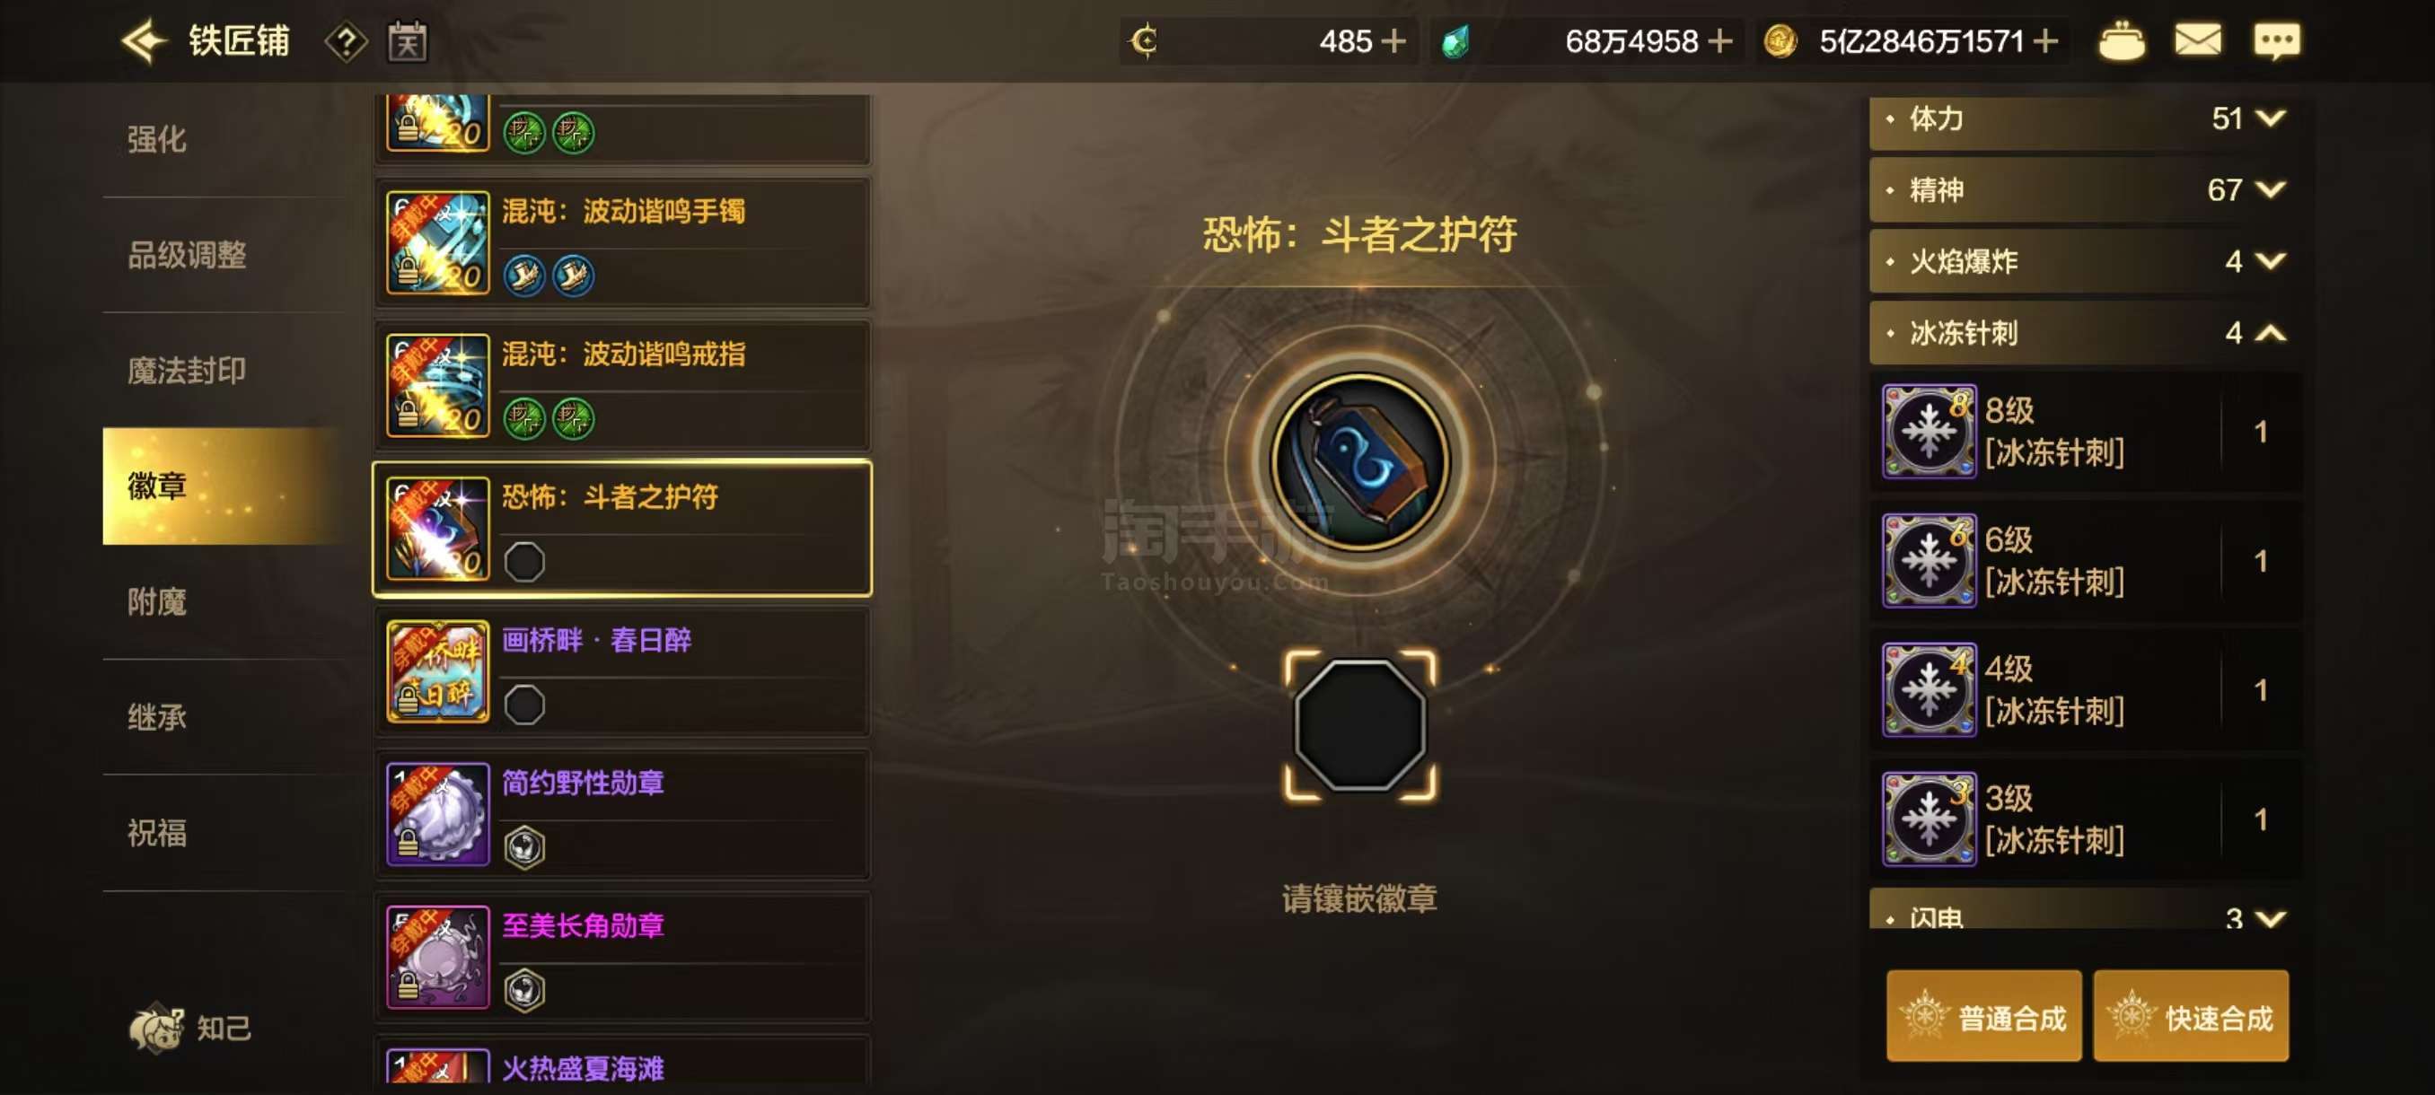Add more gold coins with the plus
The height and width of the screenshot is (1095, 2435).
2045,41
